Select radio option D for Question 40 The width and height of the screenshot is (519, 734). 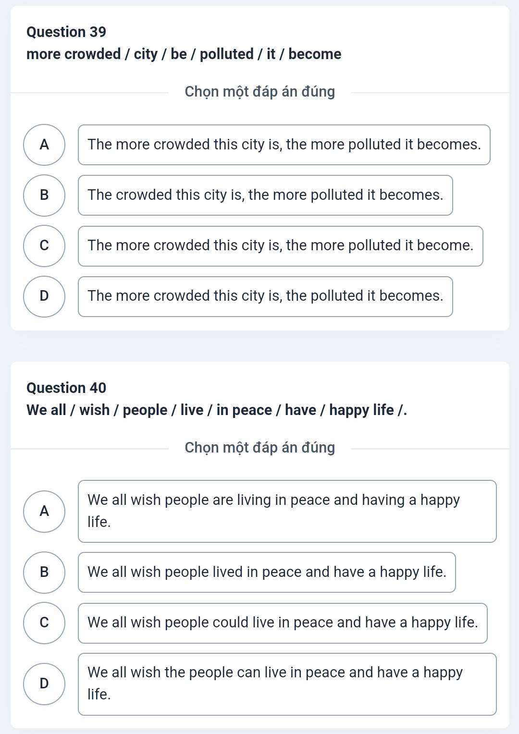44,684
